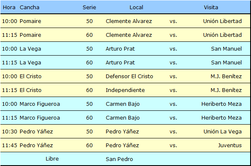Select the San Pedro team cell
The image size is (251, 166).
tap(119, 159)
